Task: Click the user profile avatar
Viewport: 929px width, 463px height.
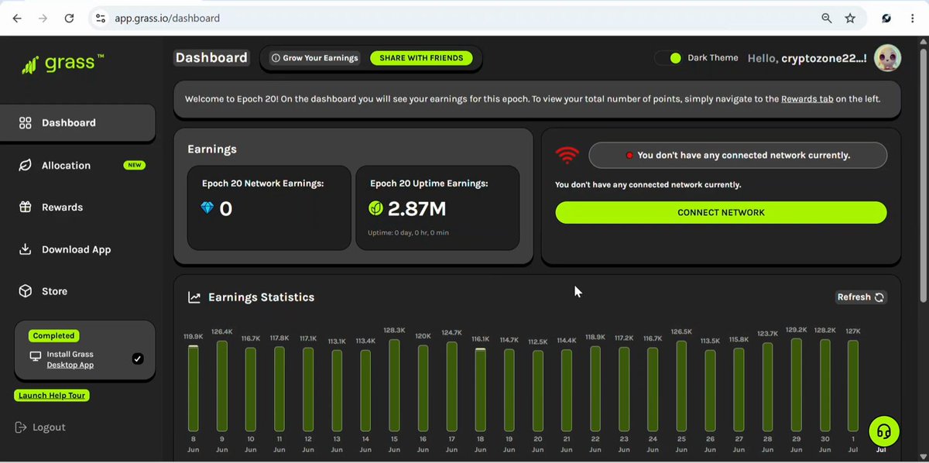Action: coord(887,58)
